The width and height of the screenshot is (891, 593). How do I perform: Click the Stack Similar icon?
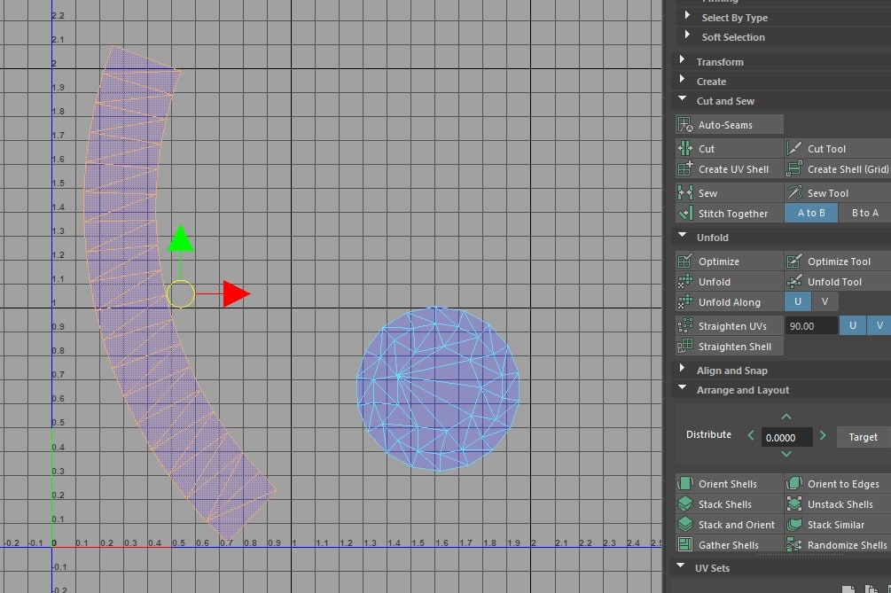coord(793,524)
